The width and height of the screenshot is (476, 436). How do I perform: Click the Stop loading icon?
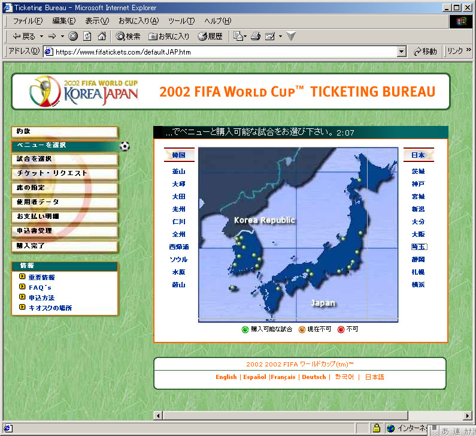[73, 37]
